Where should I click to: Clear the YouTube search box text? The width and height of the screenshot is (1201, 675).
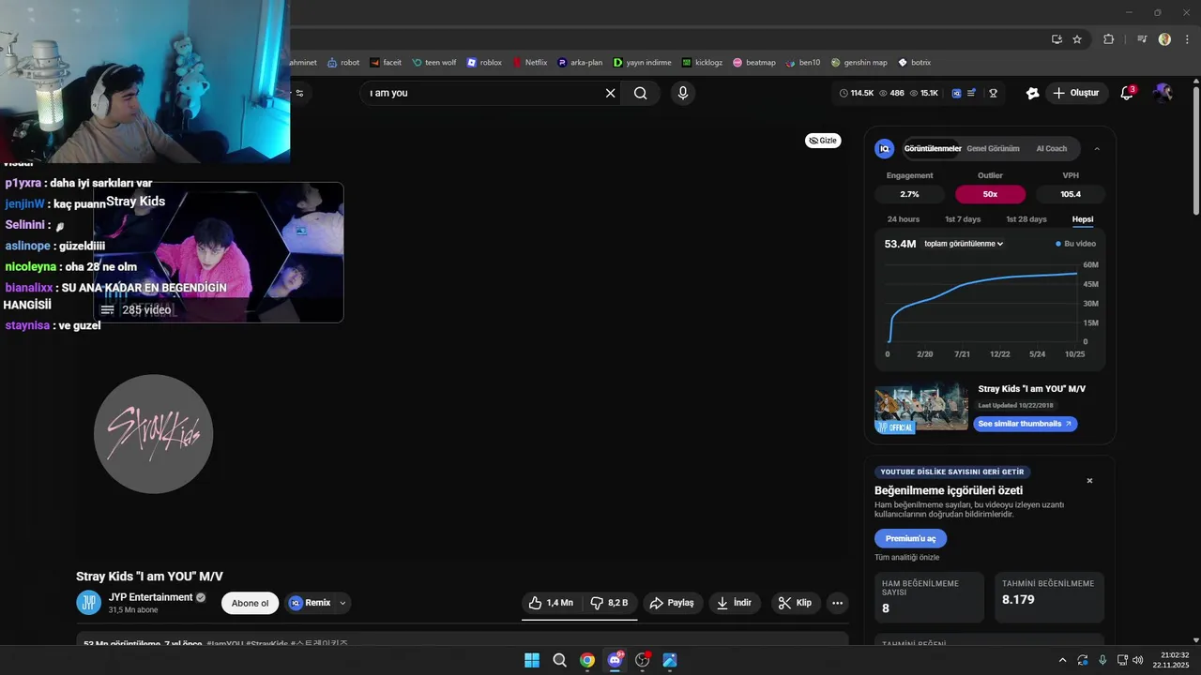[x=611, y=93]
